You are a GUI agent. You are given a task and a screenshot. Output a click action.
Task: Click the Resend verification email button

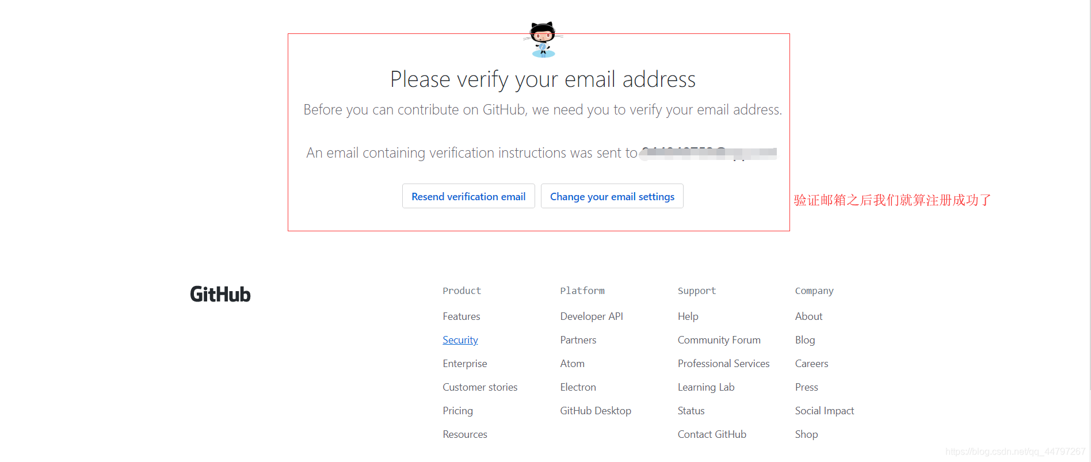[468, 196]
